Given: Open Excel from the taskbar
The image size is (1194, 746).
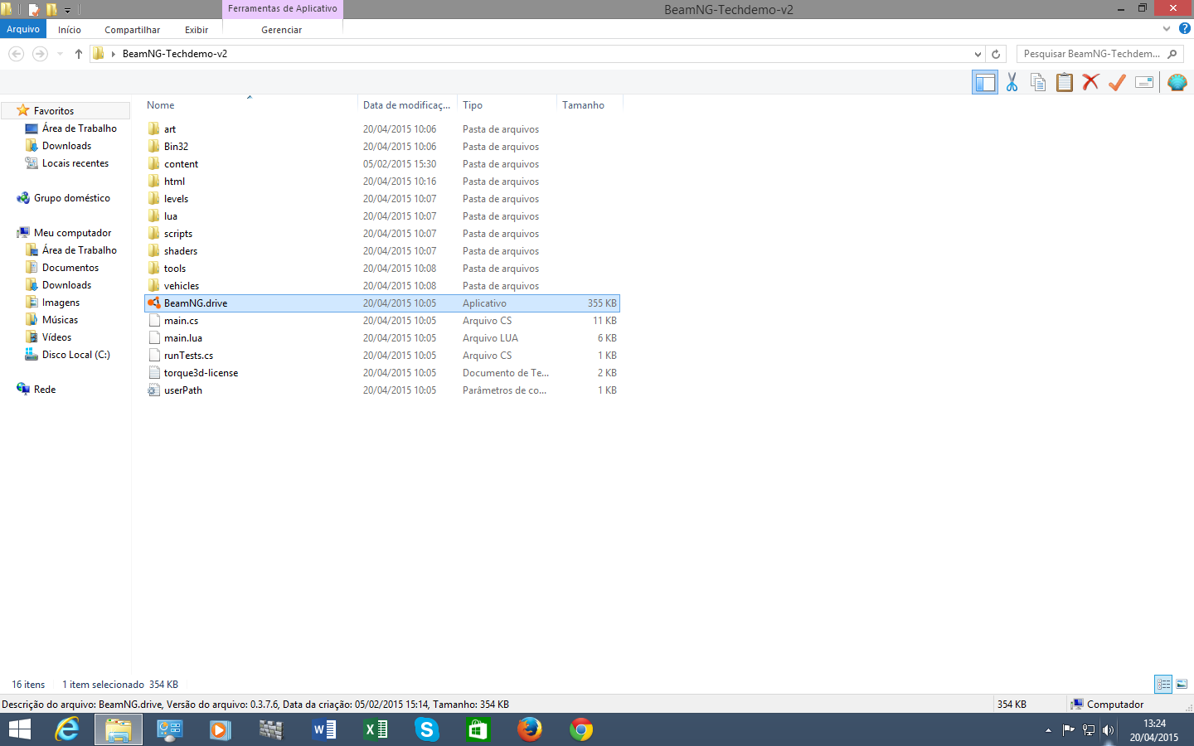Looking at the screenshot, I should tap(375, 729).
